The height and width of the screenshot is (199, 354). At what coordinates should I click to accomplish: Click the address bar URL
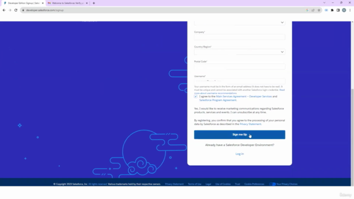(45, 10)
